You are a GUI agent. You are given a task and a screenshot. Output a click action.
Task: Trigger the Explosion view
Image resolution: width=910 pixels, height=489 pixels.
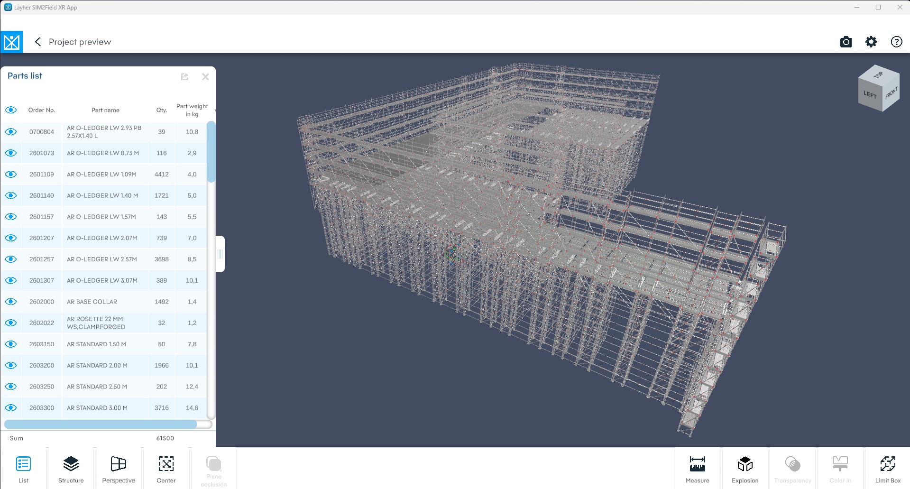tap(745, 469)
